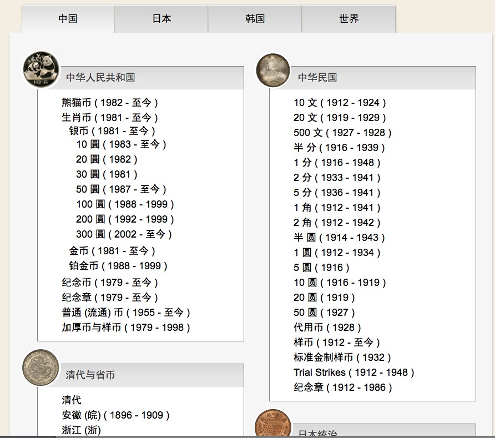495x438 pixels.
Task: Open the 世界 tab
Action: click(x=348, y=19)
